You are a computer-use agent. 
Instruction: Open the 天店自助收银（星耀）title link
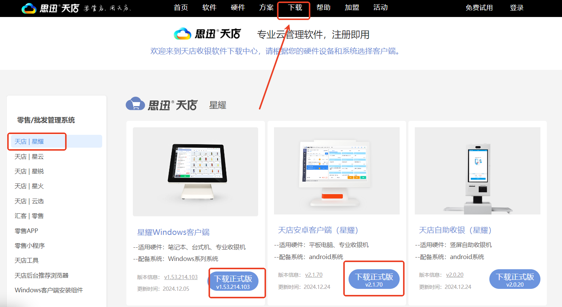tap(455, 230)
